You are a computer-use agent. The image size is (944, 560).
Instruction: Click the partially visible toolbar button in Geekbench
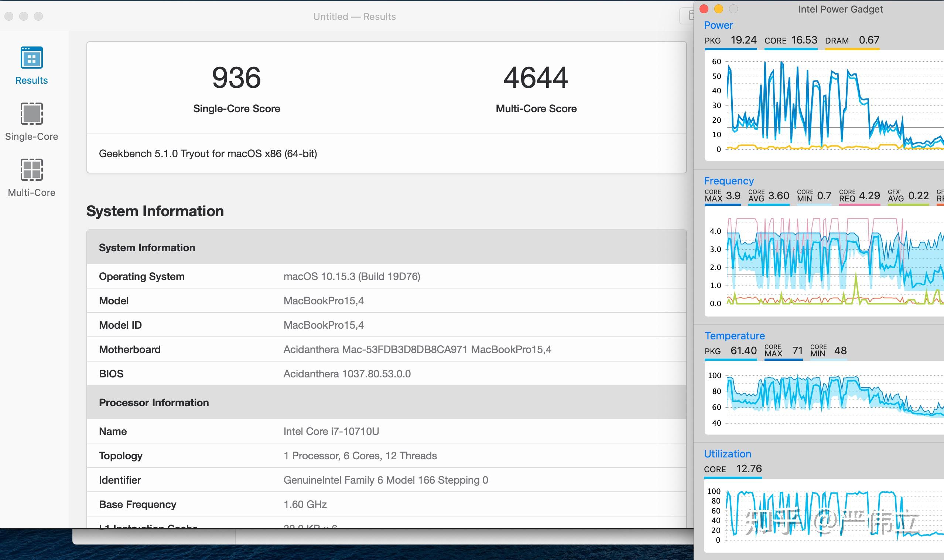tap(686, 15)
